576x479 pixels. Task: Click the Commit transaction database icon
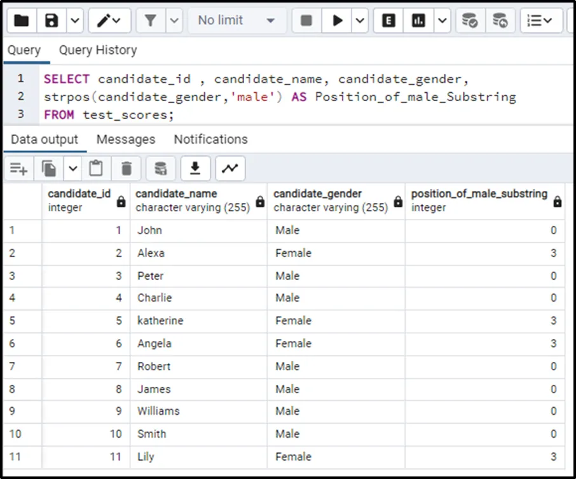coord(470,21)
